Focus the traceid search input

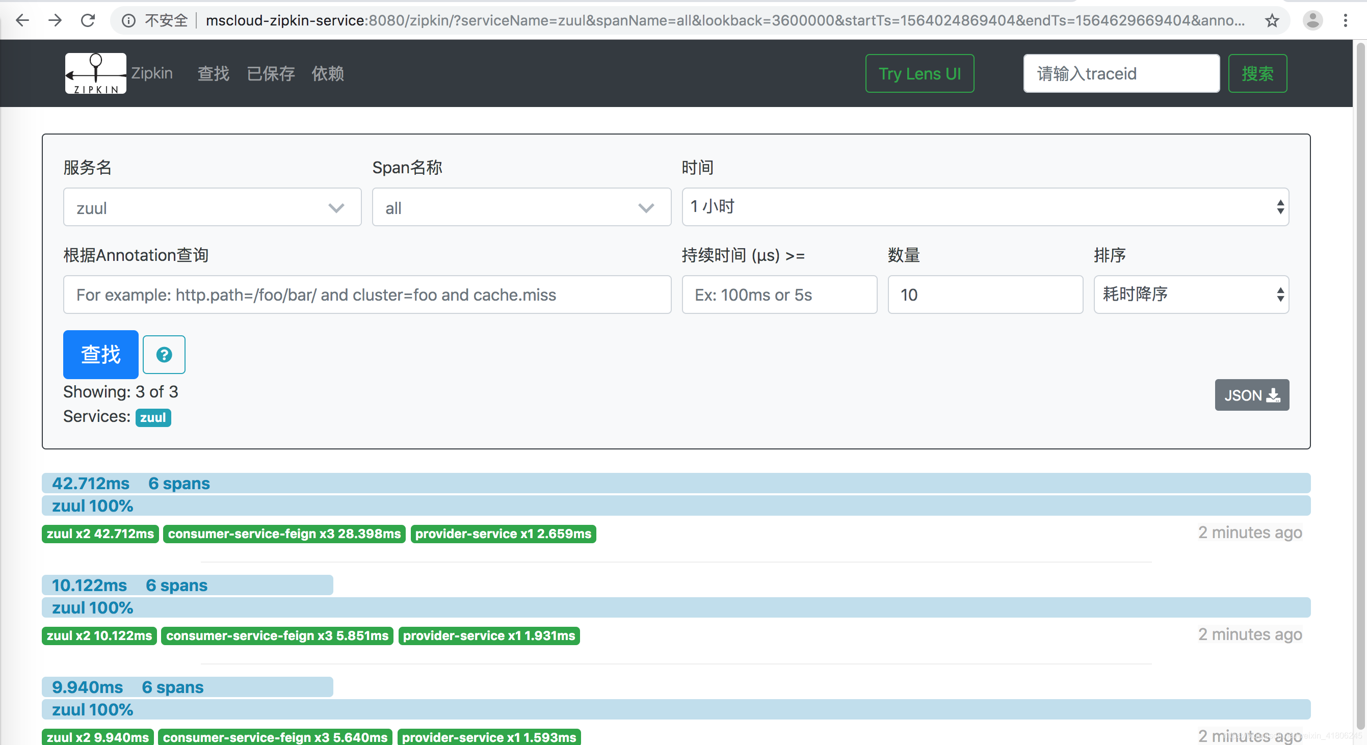1121,73
